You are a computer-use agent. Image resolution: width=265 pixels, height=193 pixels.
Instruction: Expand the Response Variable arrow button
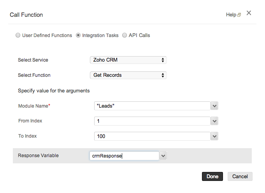(x=163, y=156)
